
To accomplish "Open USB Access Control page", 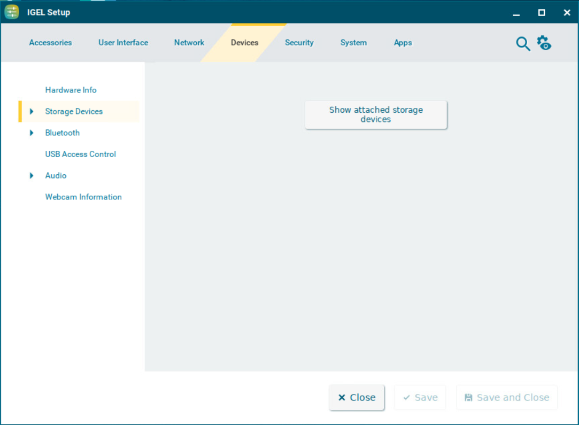I will click(x=80, y=154).
